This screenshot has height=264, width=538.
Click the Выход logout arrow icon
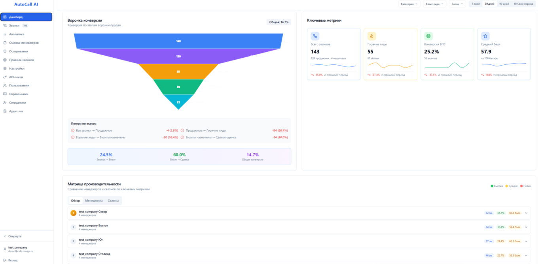click(x=5, y=260)
